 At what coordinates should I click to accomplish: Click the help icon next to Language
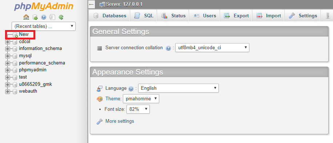click(x=131, y=89)
